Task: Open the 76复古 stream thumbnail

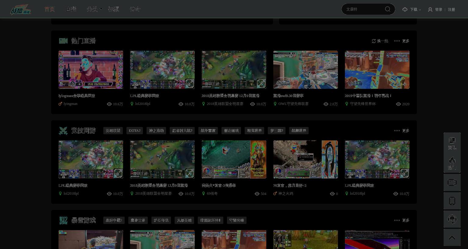Action: pos(306,160)
